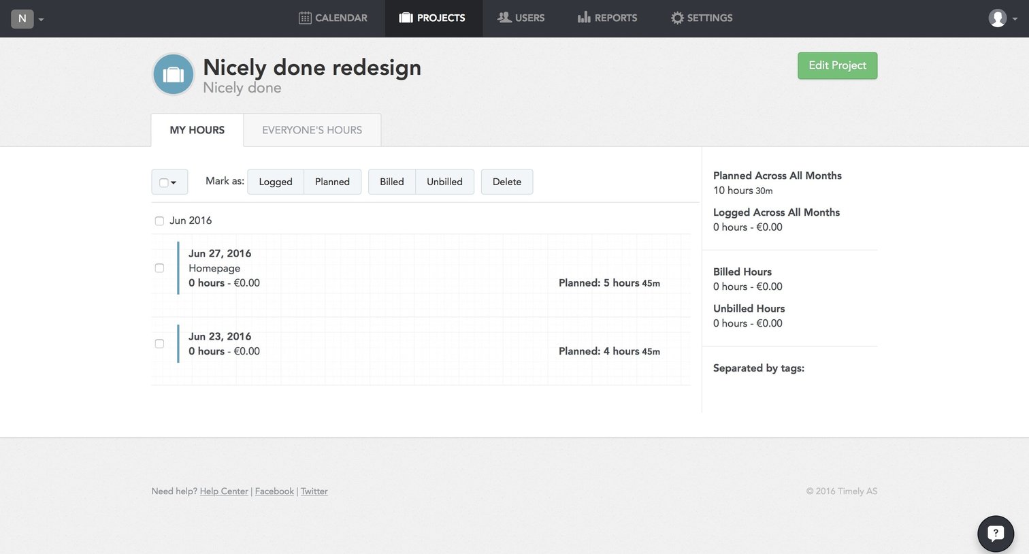Toggle the select-all checkbox in the toolbar

163,182
